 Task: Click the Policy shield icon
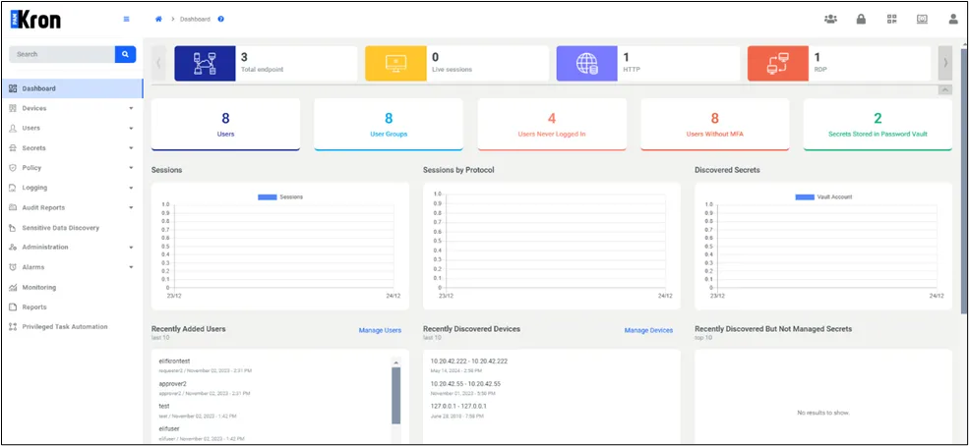pyautogui.click(x=13, y=168)
